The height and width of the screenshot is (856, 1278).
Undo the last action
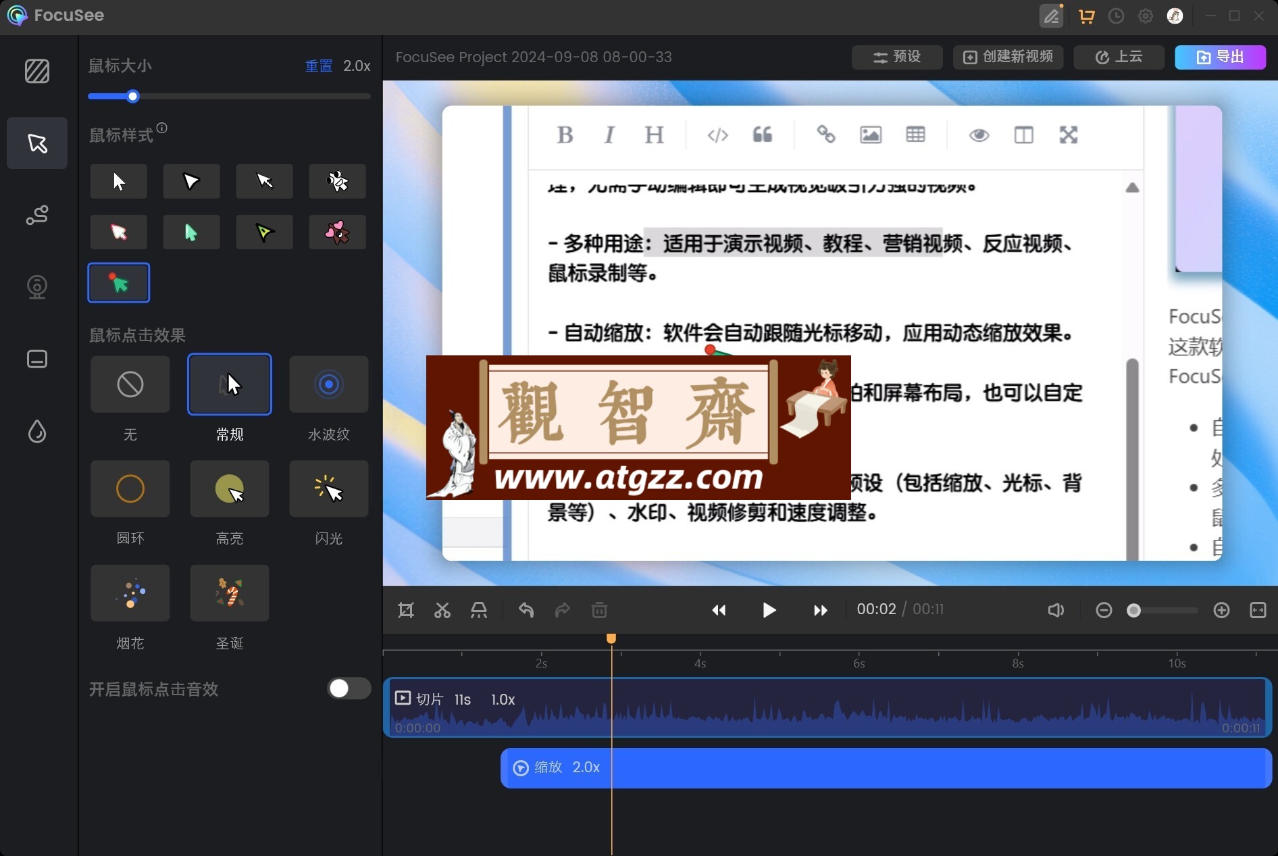click(526, 610)
